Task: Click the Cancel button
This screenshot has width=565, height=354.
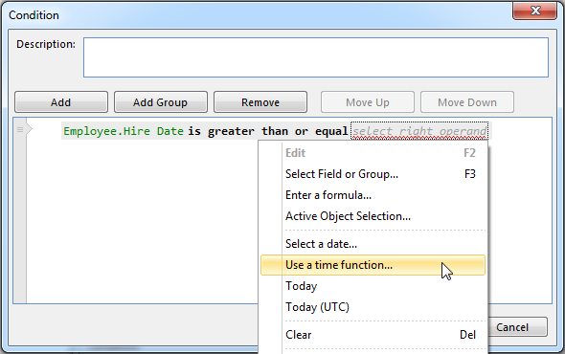Action: (517, 327)
